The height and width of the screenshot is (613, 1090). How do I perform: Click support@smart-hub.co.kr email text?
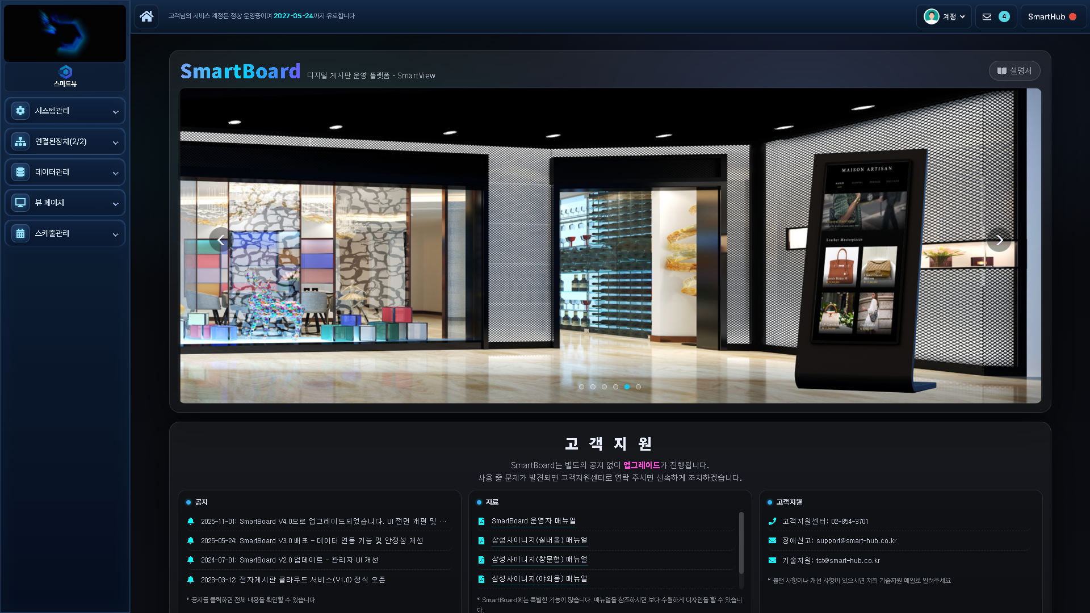(x=856, y=540)
